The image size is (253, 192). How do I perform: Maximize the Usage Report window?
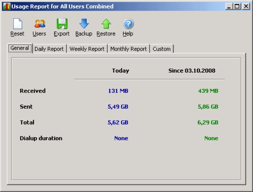pos(237,7)
